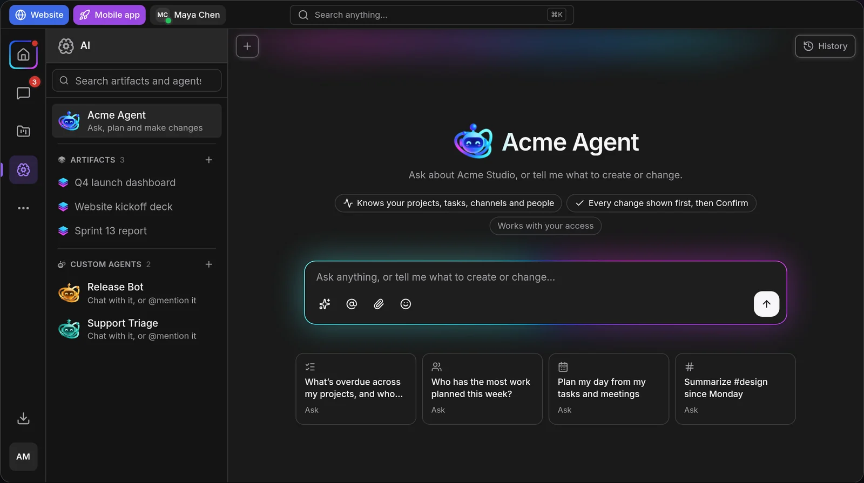Choose the Plan my day suggestion card
864x483 pixels.
(609, 389)
